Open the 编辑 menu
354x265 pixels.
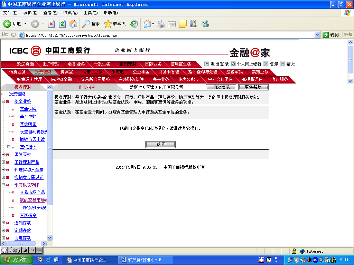click(30, 13)
